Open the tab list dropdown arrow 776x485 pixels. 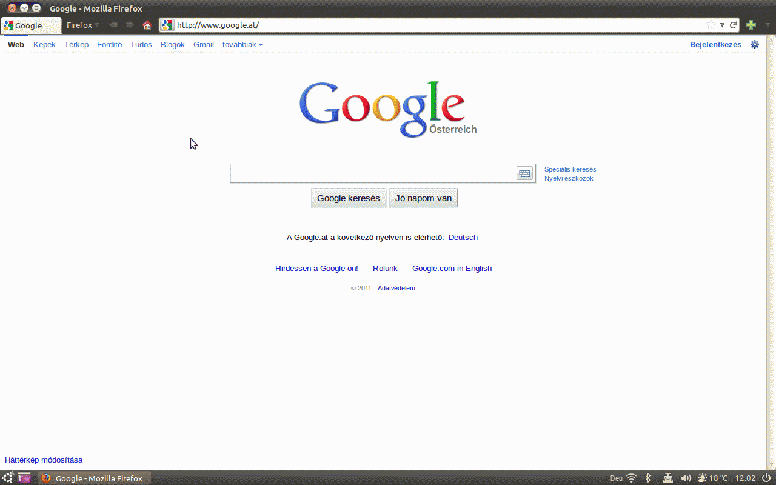coord(768,25)
